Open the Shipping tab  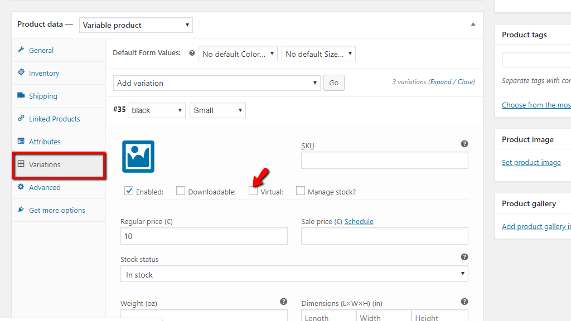click(x=59, y=96)
